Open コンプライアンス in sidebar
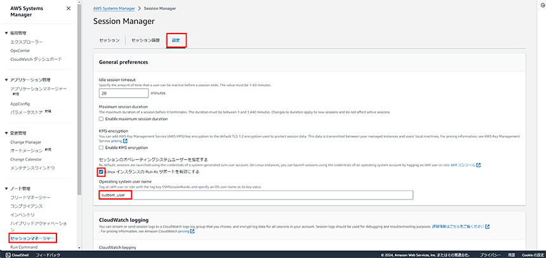Screen dimensions: 546x258 coord(27,206)
